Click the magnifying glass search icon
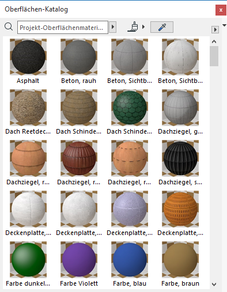Screen dimensions: 227x292 point(9,27)
